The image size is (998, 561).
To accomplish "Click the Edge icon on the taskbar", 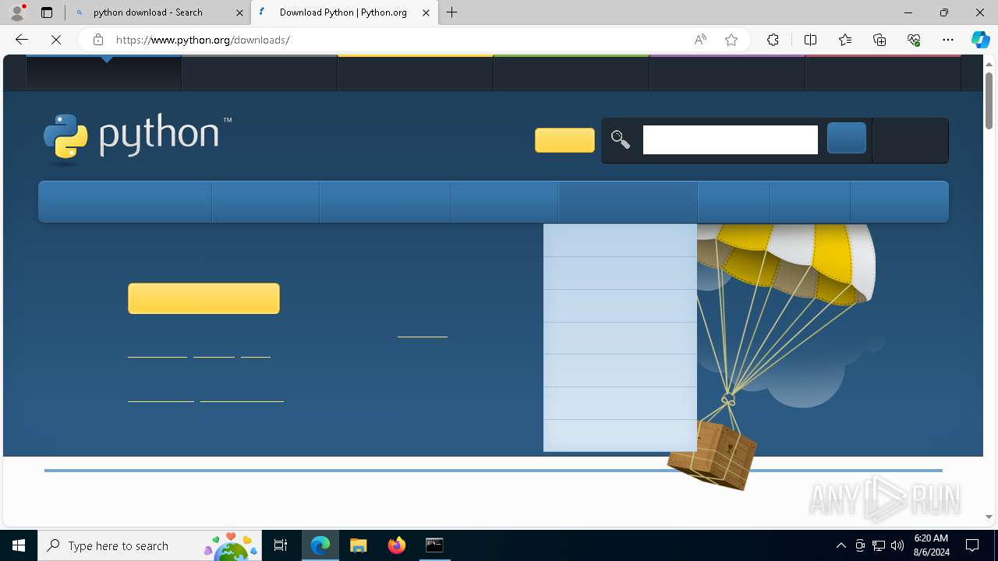I will coord(320,545).
